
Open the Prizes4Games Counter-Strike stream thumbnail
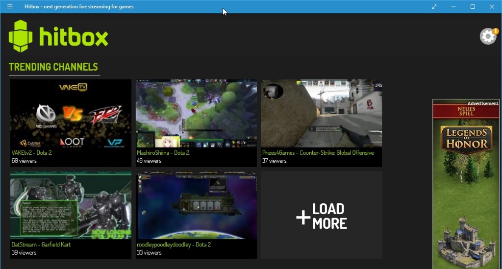321,114
